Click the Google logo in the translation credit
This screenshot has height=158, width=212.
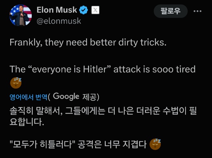pyautogui.click(x=66, y=96)
